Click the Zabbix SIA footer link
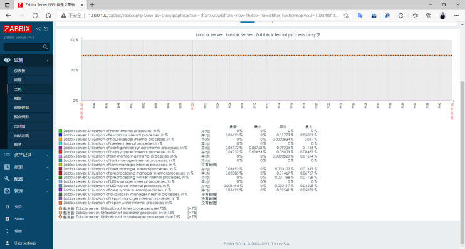465x249 pixels. [280, 243]
